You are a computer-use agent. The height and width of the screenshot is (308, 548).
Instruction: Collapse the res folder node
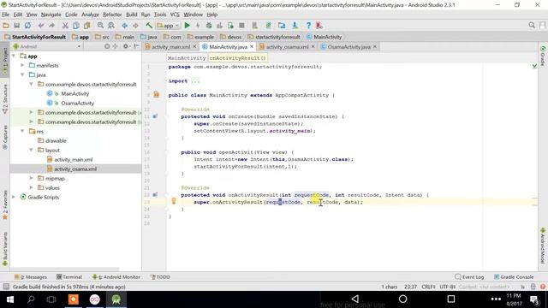pyautogui.click(x=22, y=131)
